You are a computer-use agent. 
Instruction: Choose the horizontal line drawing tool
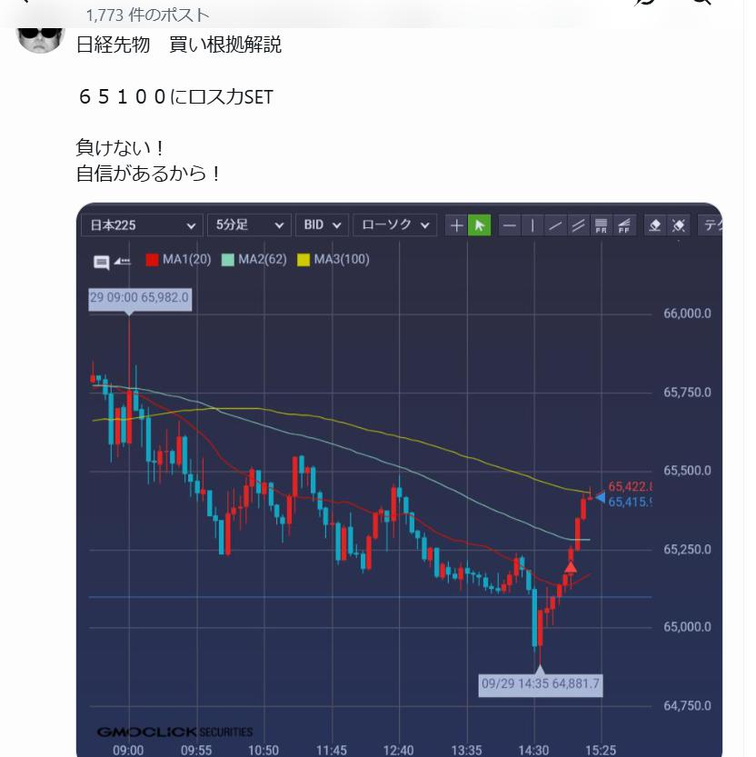pos(510,225)
